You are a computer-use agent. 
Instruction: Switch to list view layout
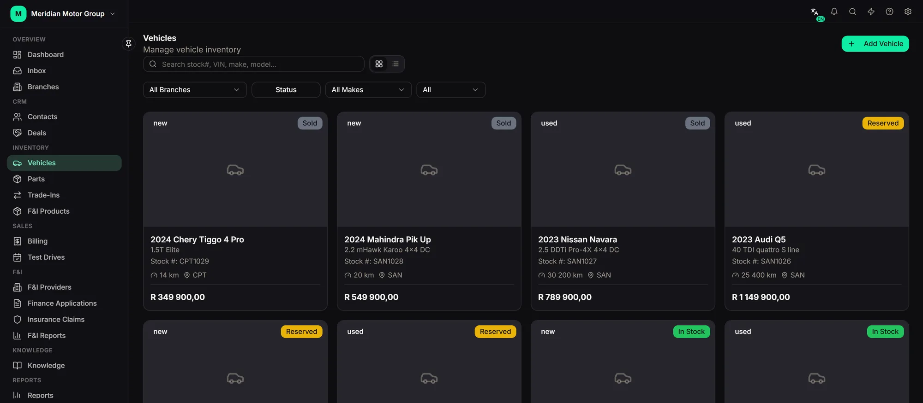395,64
